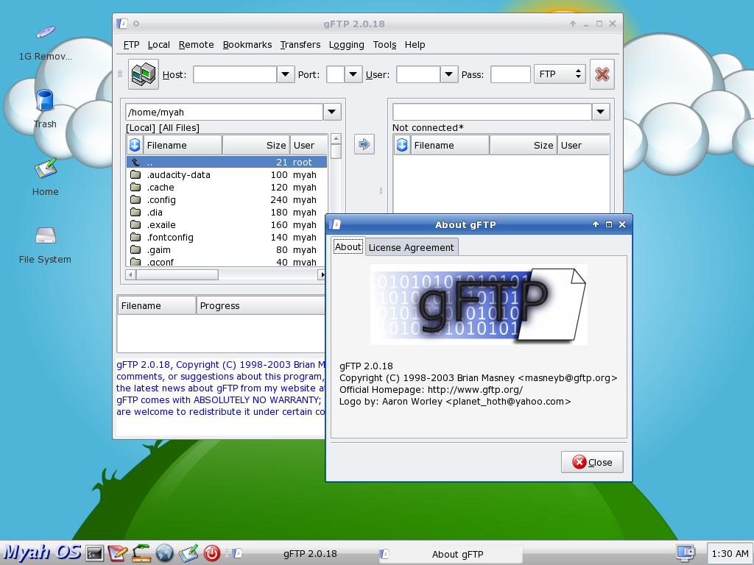Viewport: 754px width, 565px height.
Task: Expand the local path /home/myah dropdown
Action: pos(332,112)
